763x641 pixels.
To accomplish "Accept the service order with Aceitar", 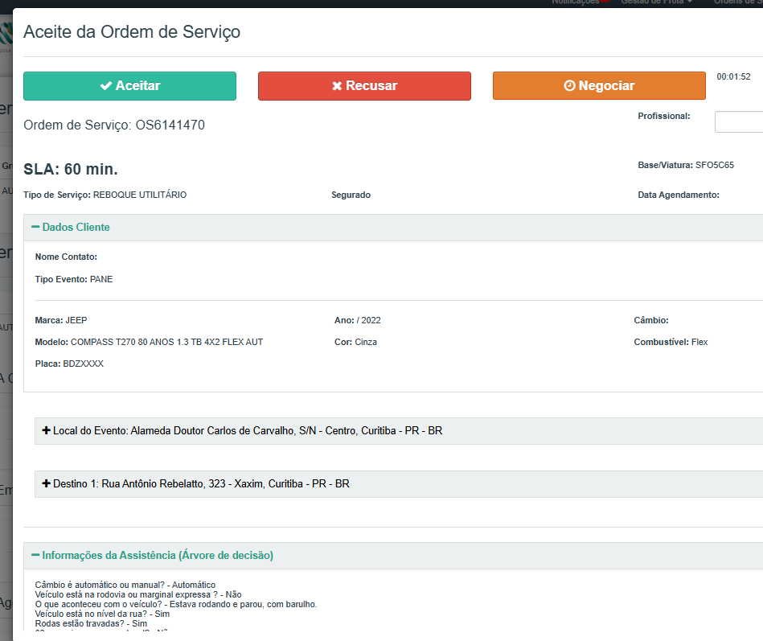I will pos(129,86).
